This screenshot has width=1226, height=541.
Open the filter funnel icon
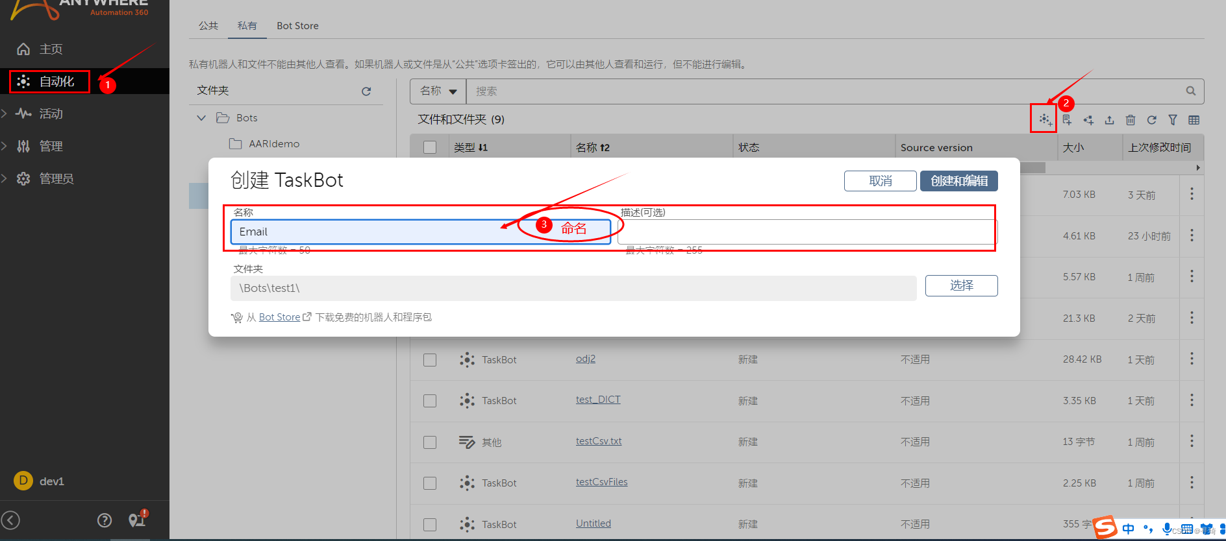coord(1173,120)
